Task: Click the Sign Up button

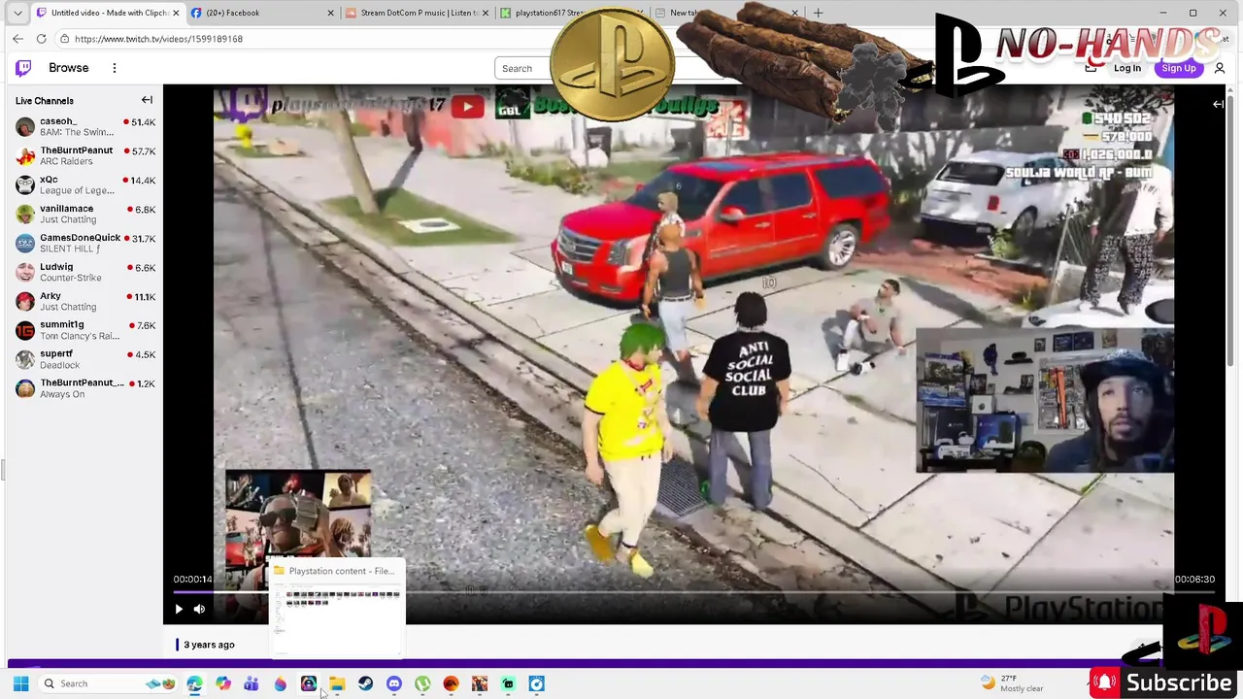Action: click(x=1178, y=68)
